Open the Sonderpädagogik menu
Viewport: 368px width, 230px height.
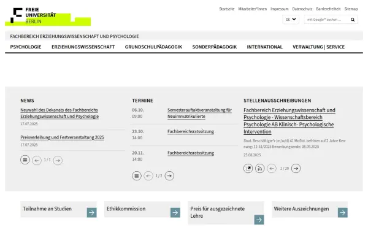click(215, 47)
